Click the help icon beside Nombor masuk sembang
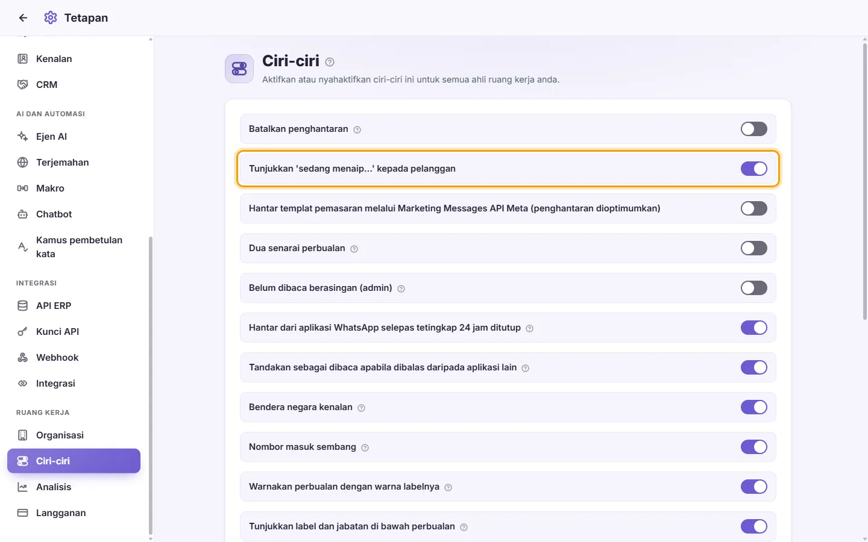868x542 pixels. [x=365, y=447]
